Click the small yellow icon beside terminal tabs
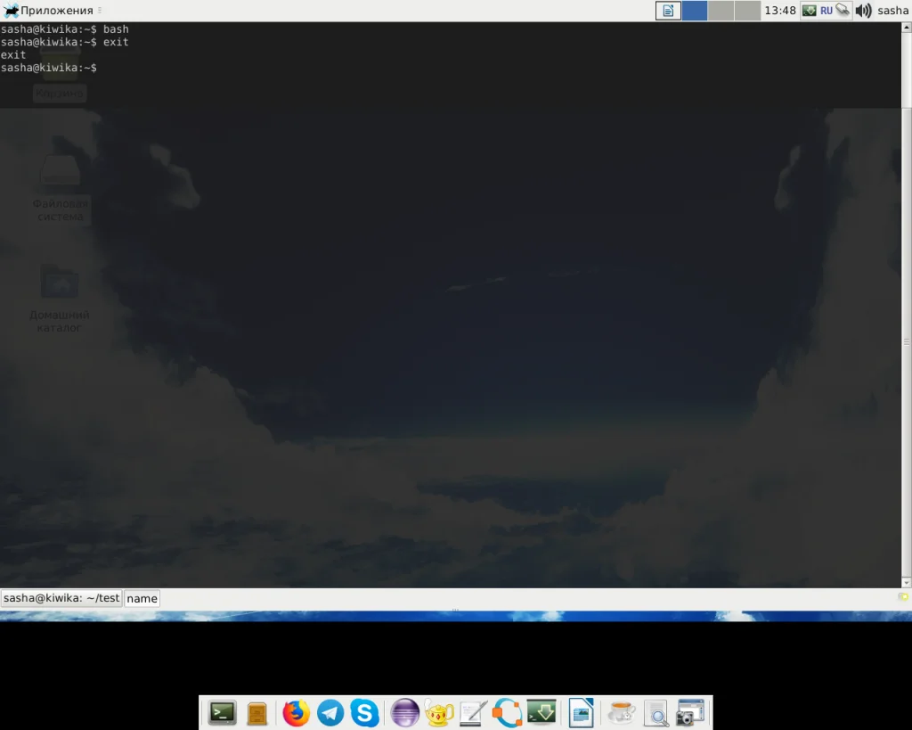This screenshot has width=912, height=730. coord(903,597)
